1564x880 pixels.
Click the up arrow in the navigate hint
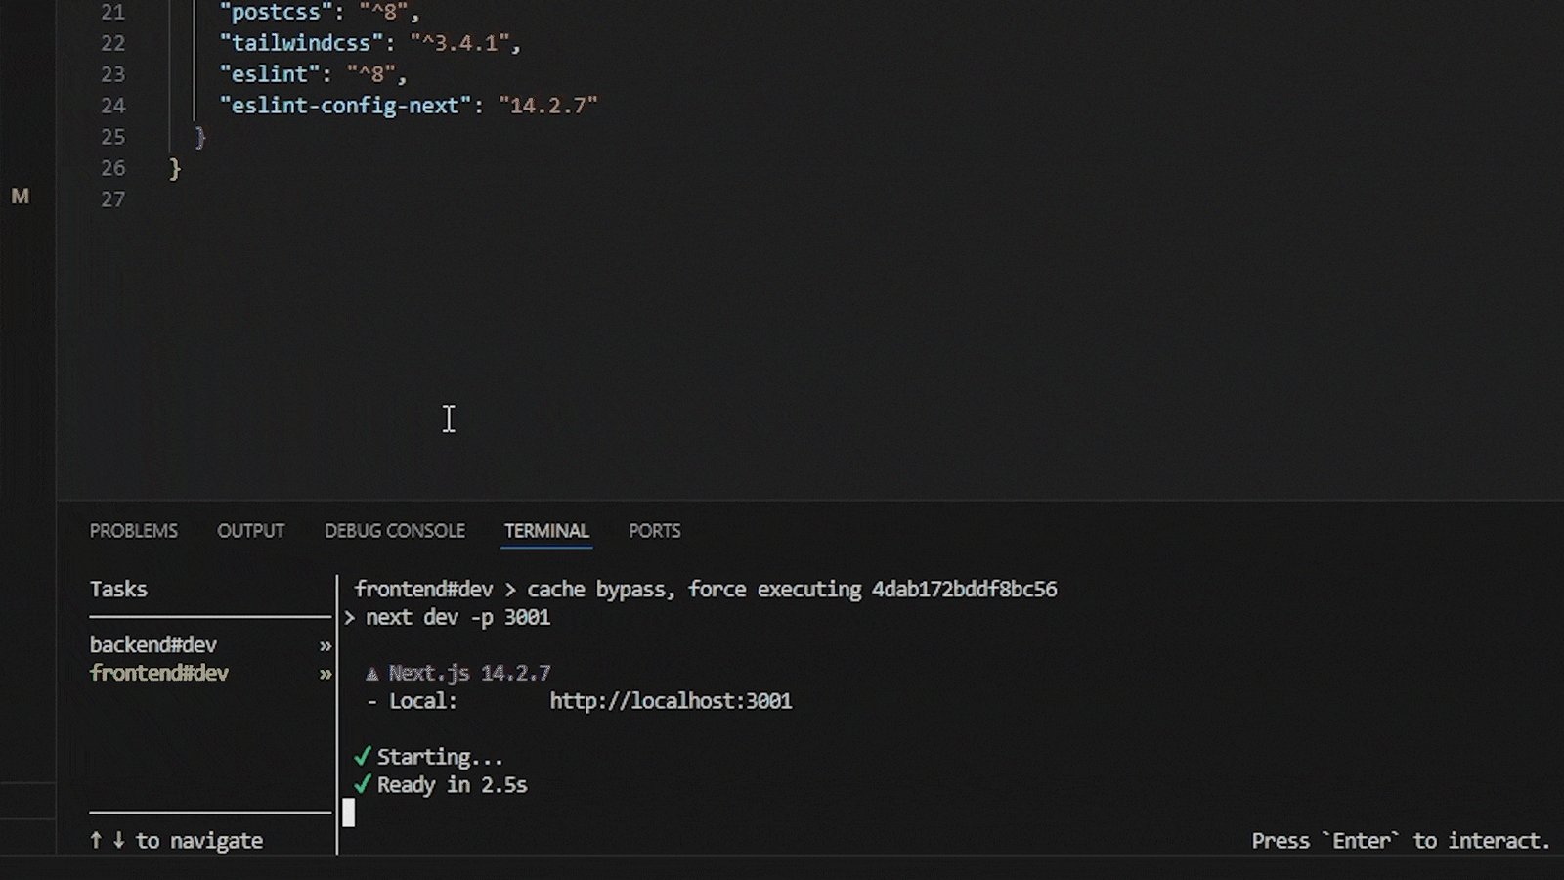tap(96, 840)
